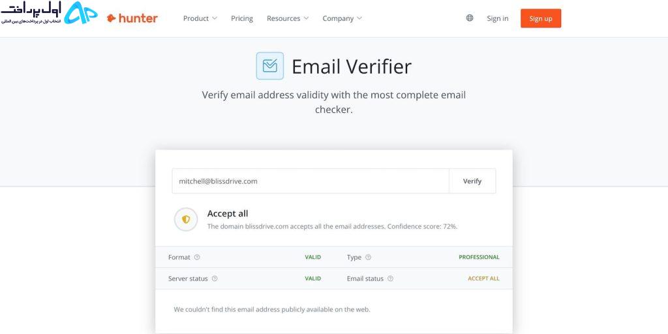
Task: Click the Hunter logo
Action: (x=132, y=18)
